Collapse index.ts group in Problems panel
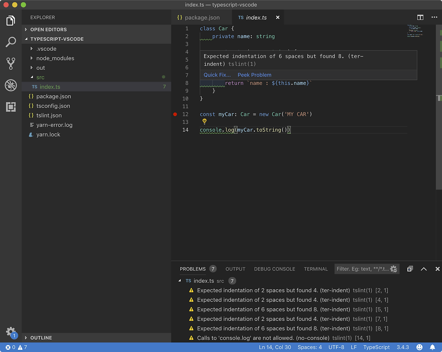The height and width of the screenshot is (352, 442). click(x=180, y=281)
